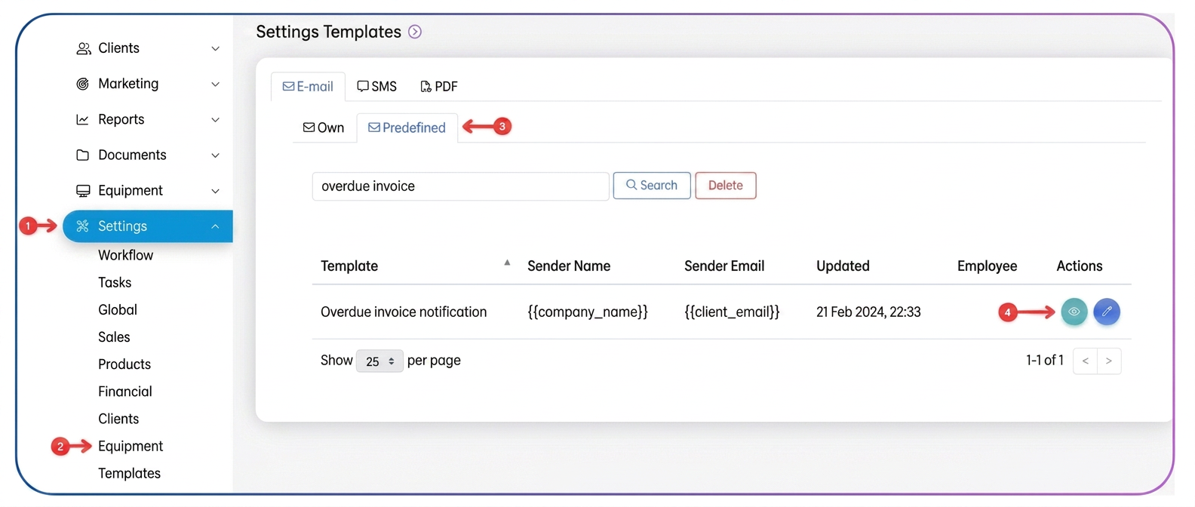
Task: Edit template using the blue pencil icon
Action: tap(1107, 312)
